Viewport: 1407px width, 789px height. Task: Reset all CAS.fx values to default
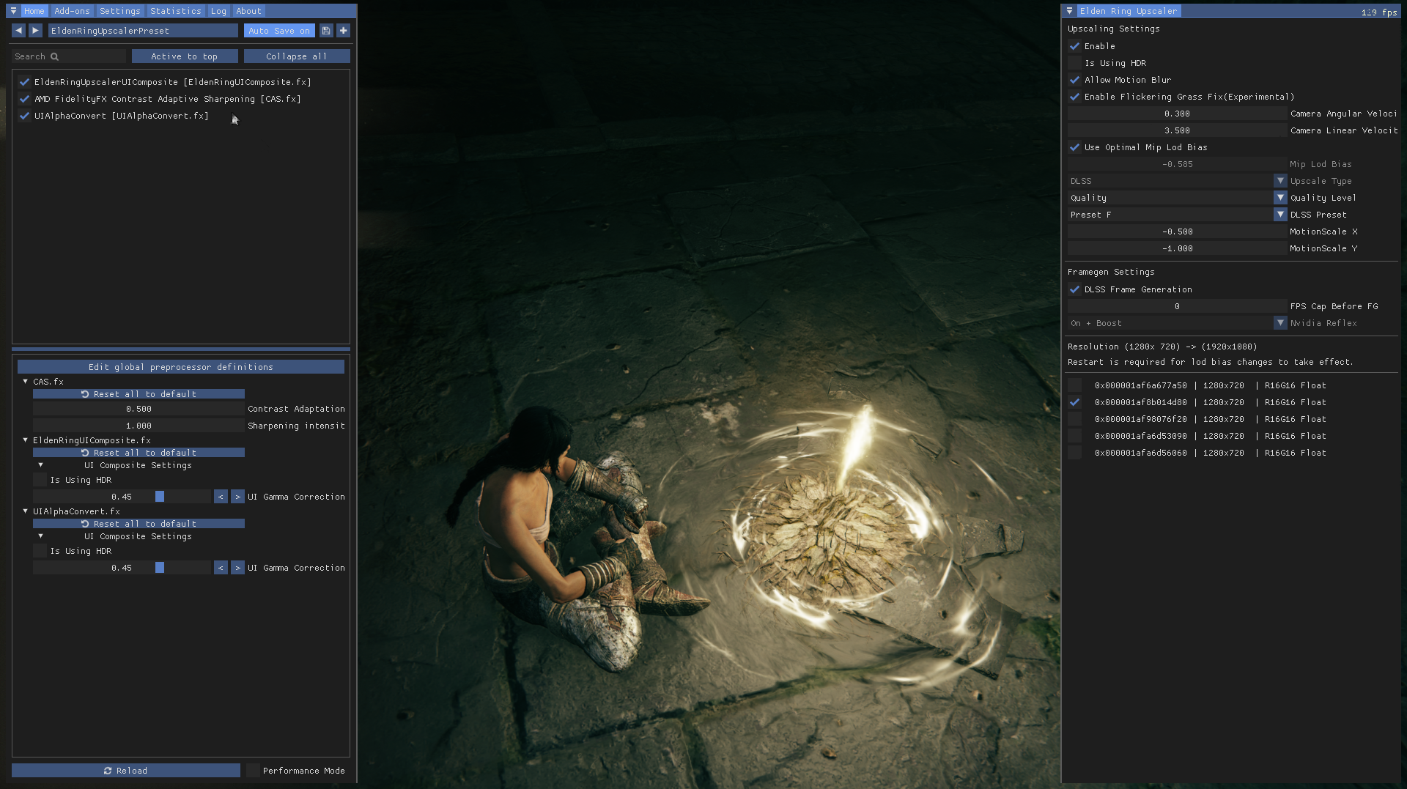coord(139,394)
